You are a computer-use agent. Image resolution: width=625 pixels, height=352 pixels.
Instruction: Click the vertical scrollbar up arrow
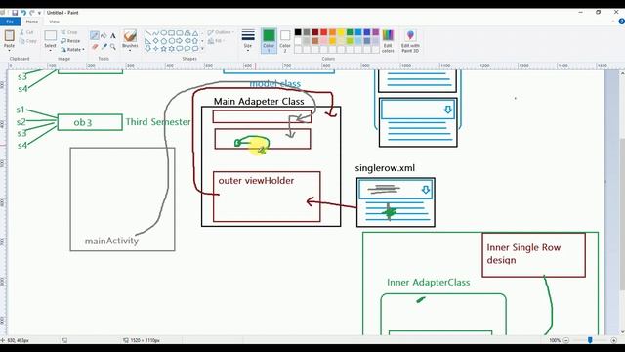(x=622, y=74)
